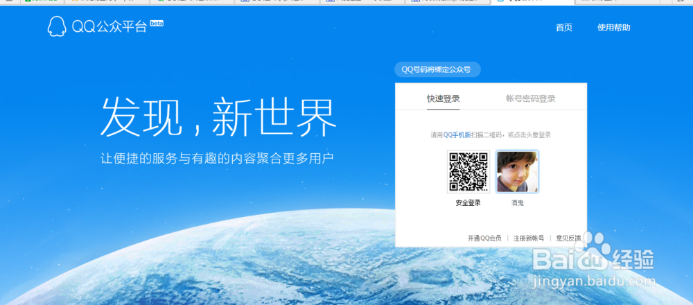Viewport: 693px width, 305px height.
Task: Click the beta label next to the logo
Action: coord(157,24)
